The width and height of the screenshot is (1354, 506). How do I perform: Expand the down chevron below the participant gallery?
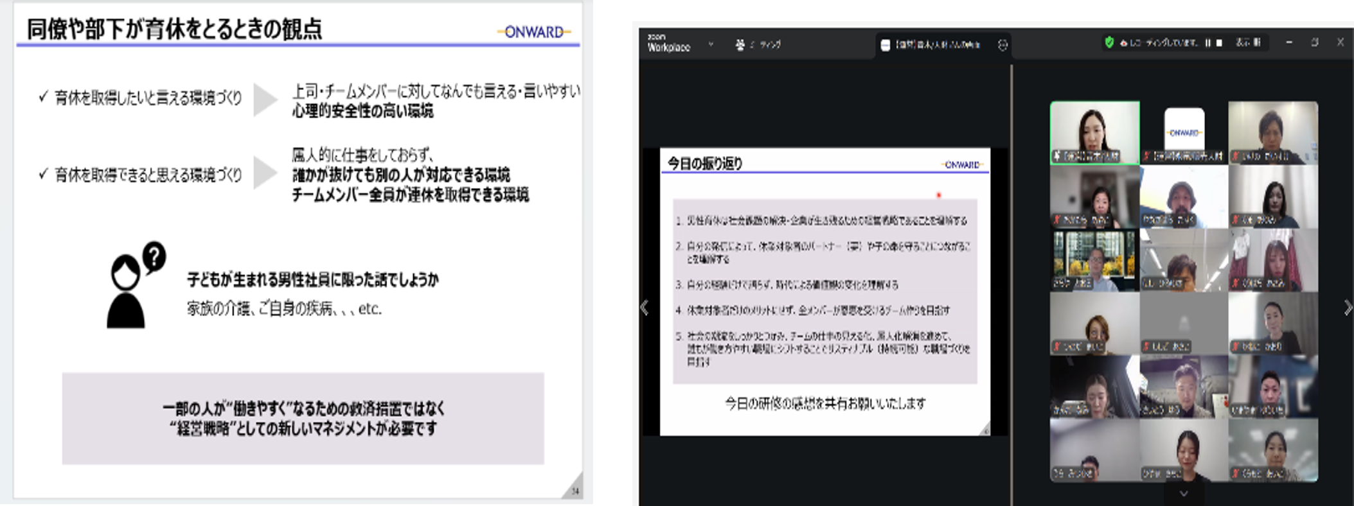[1184, 493]
